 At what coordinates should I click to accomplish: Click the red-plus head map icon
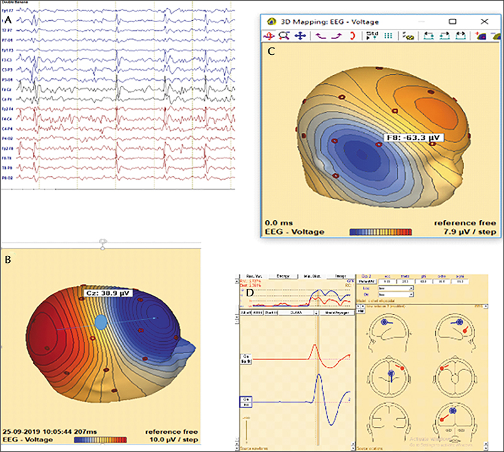click(481, 36)
